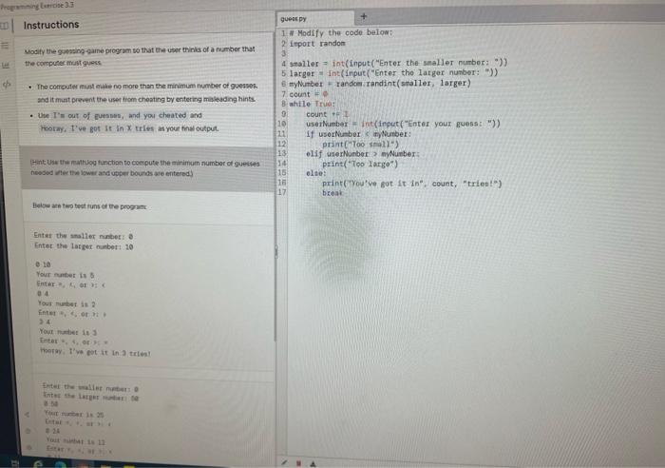Image resolution: width=665 pixels, height=468 pixels.
Task: Click 'Below are two test runs of the program'
Action: tap(89, 206)
